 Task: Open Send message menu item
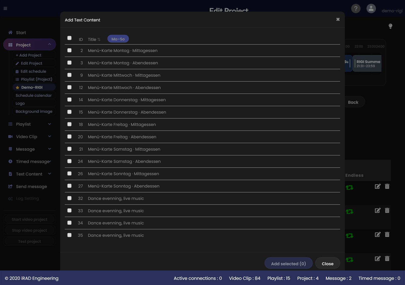click(x=31, y=186)
